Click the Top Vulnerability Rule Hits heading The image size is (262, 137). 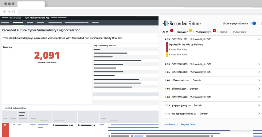[x=105, y=46]
